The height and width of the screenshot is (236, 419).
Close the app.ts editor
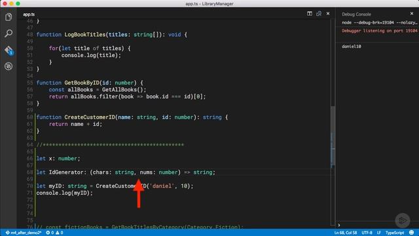[328, 13]
